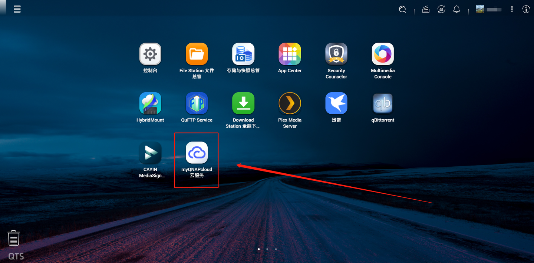Screen dimensions: 534x263
Task: Launch CAYIN MediaSign app
Action: pos(150,153)
